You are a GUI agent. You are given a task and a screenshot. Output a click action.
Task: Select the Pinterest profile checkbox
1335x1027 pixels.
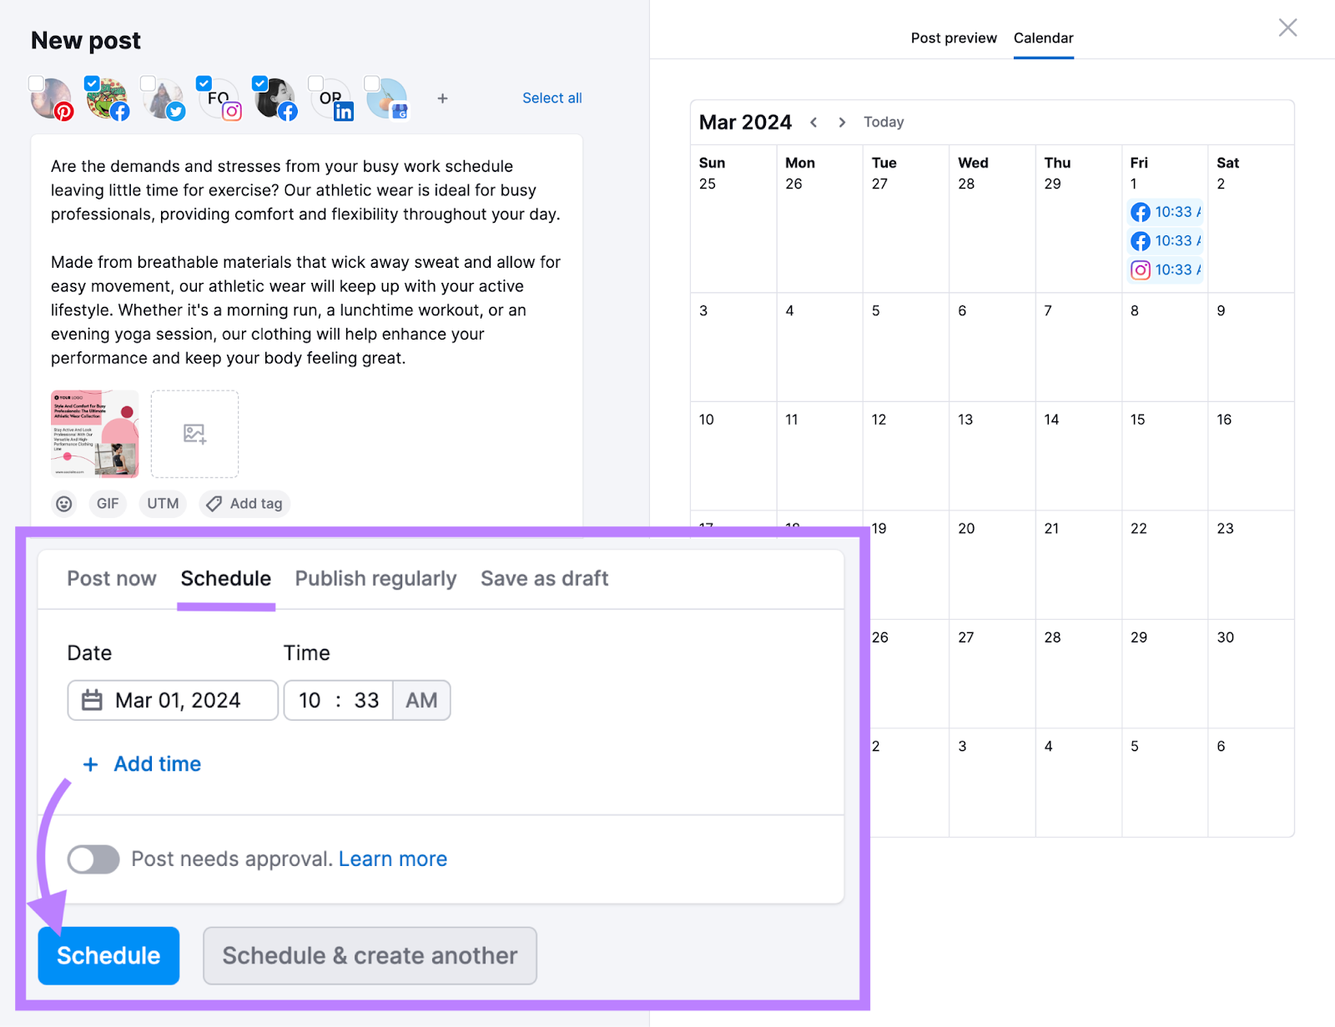click(36, 83)
